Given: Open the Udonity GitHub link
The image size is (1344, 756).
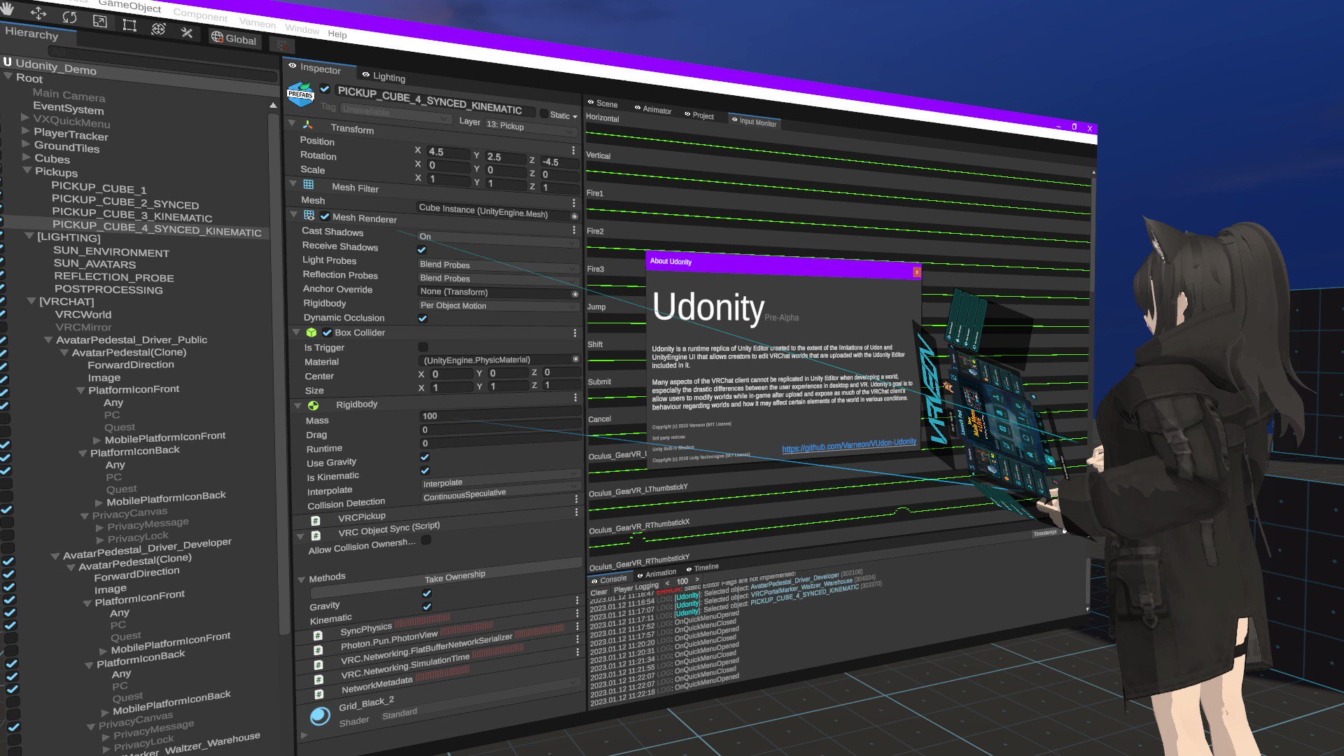Looking at the screenshot, I should point(848,444).
